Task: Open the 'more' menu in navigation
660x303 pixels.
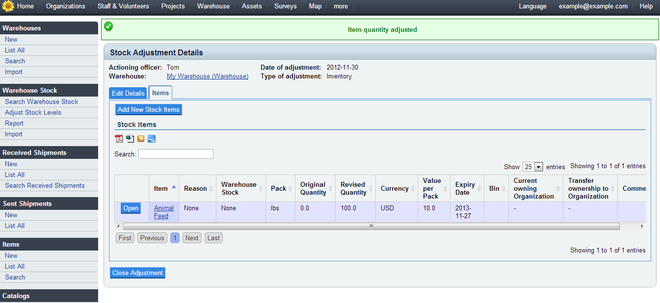Action: coord(341,6)
